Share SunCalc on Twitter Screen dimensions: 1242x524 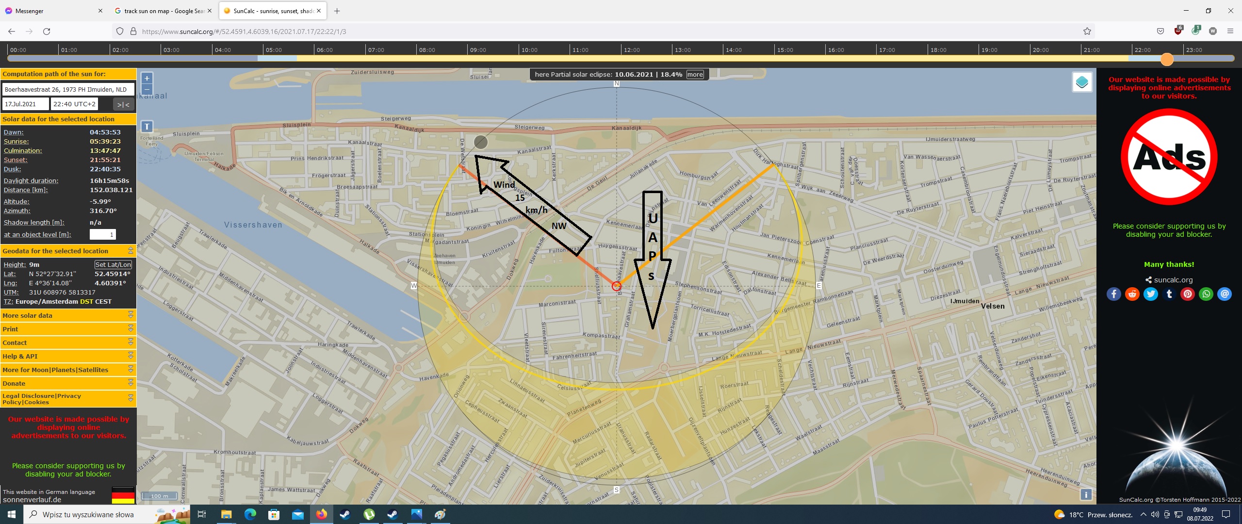click(x=1150, y=294)
